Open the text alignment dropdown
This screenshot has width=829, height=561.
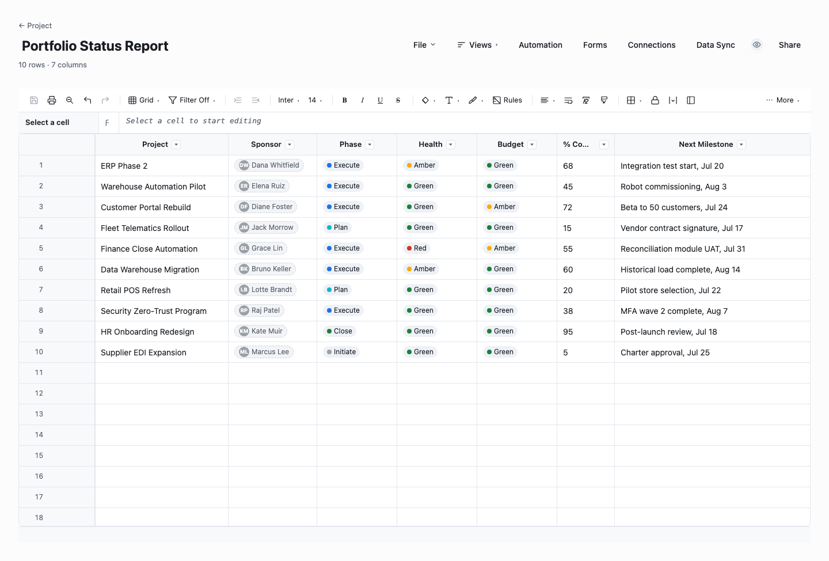[547, 100]
